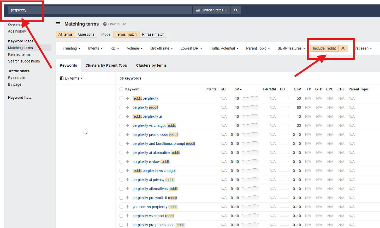The height and width of the screenshot is (228, 380).
Task: Expand the Volume filter dropdown
Action: tap(135, 48)
